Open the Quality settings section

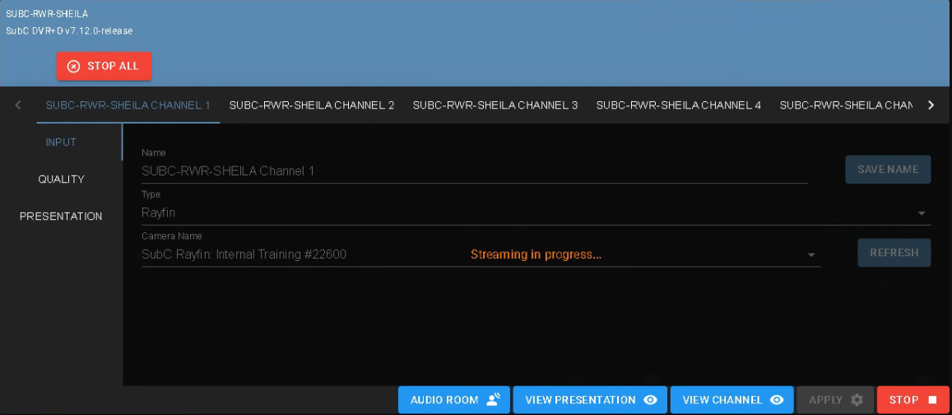click(61, 180)
